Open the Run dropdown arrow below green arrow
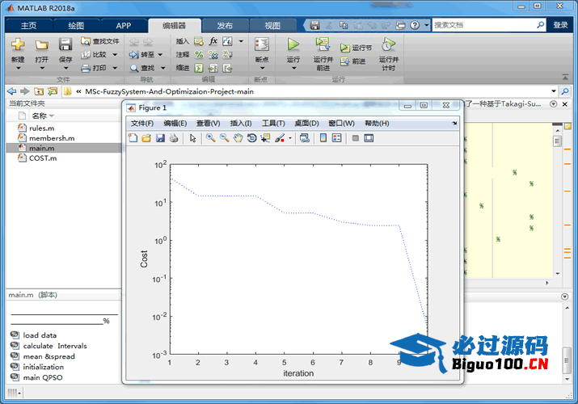Screen dimensions: 578x404 click(293, 68)
